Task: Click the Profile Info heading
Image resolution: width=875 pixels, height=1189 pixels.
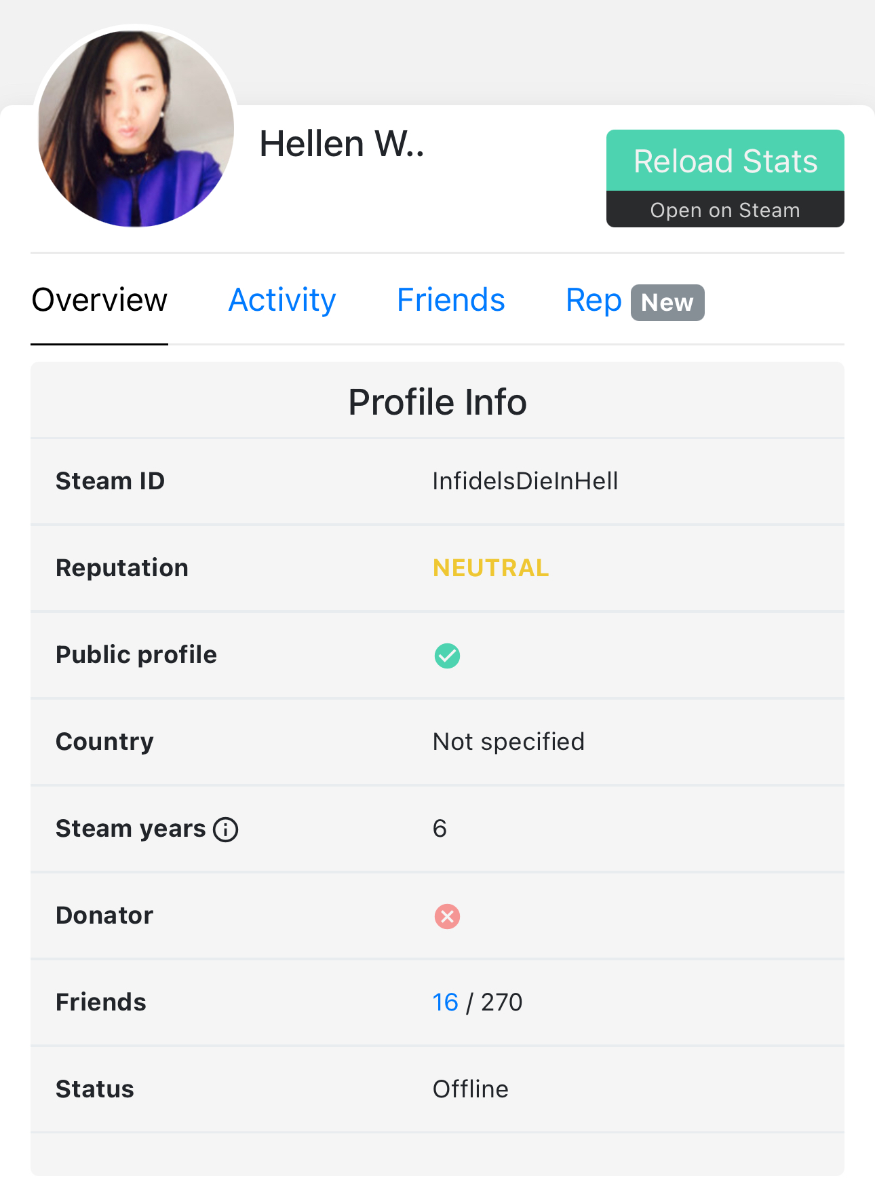Action: pos(437,402)
